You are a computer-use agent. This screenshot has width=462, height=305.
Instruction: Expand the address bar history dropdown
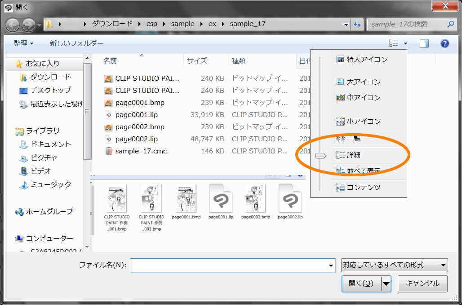click(x=346, y=24)
